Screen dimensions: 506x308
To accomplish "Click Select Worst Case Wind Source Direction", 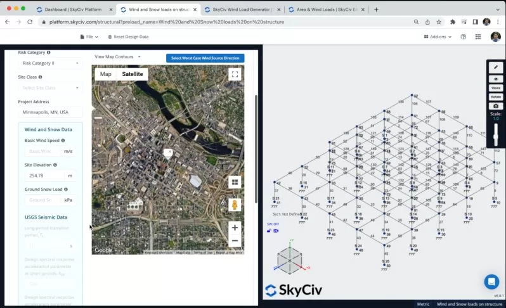I will [x=205, y=58].
